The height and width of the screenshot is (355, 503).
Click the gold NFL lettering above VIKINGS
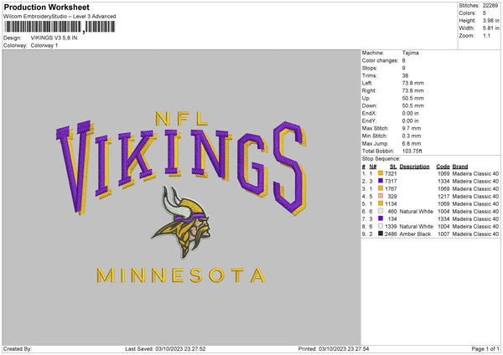(x=182, y=119)
